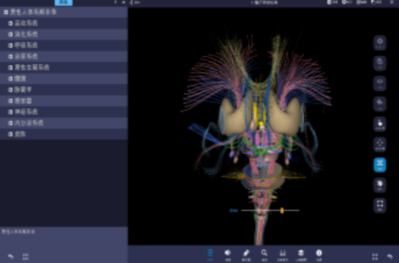
Task: Click the eye icon button in right sidebar
Action: tap(380, 83)
